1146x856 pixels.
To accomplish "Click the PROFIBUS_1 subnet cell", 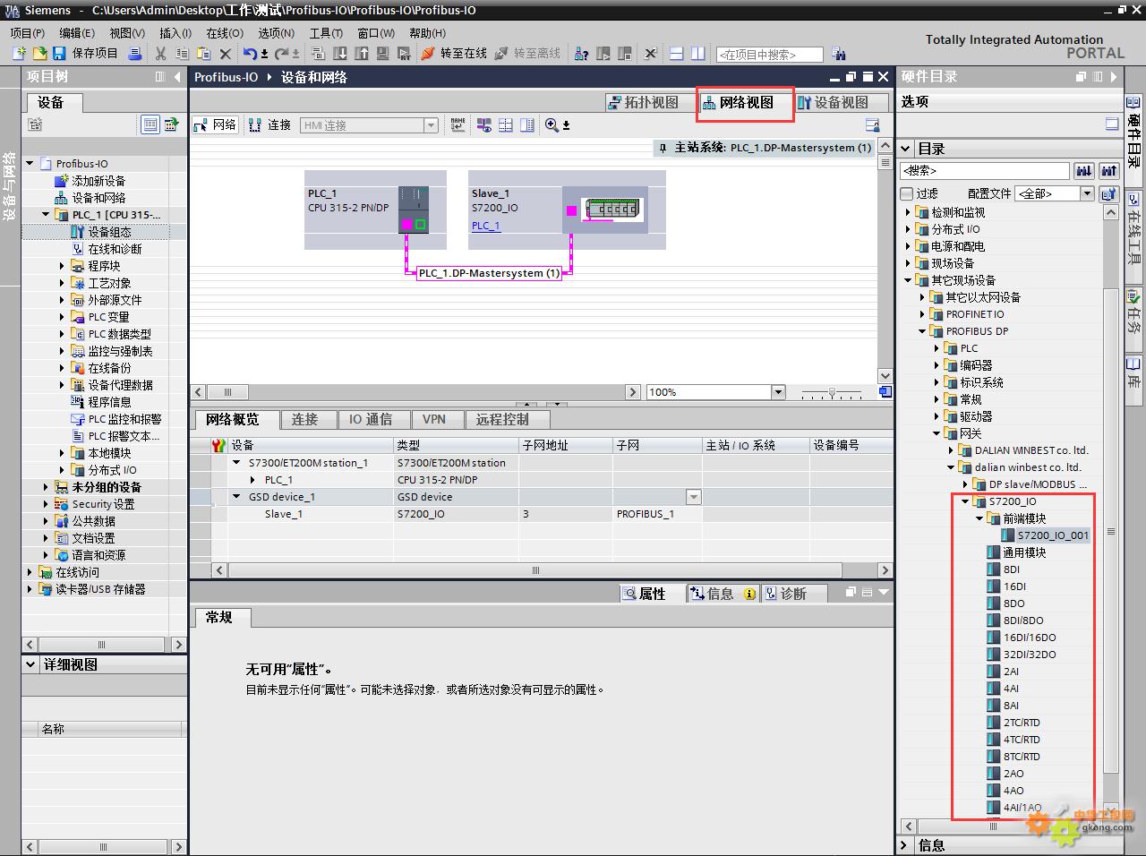I will pos(657,514).
